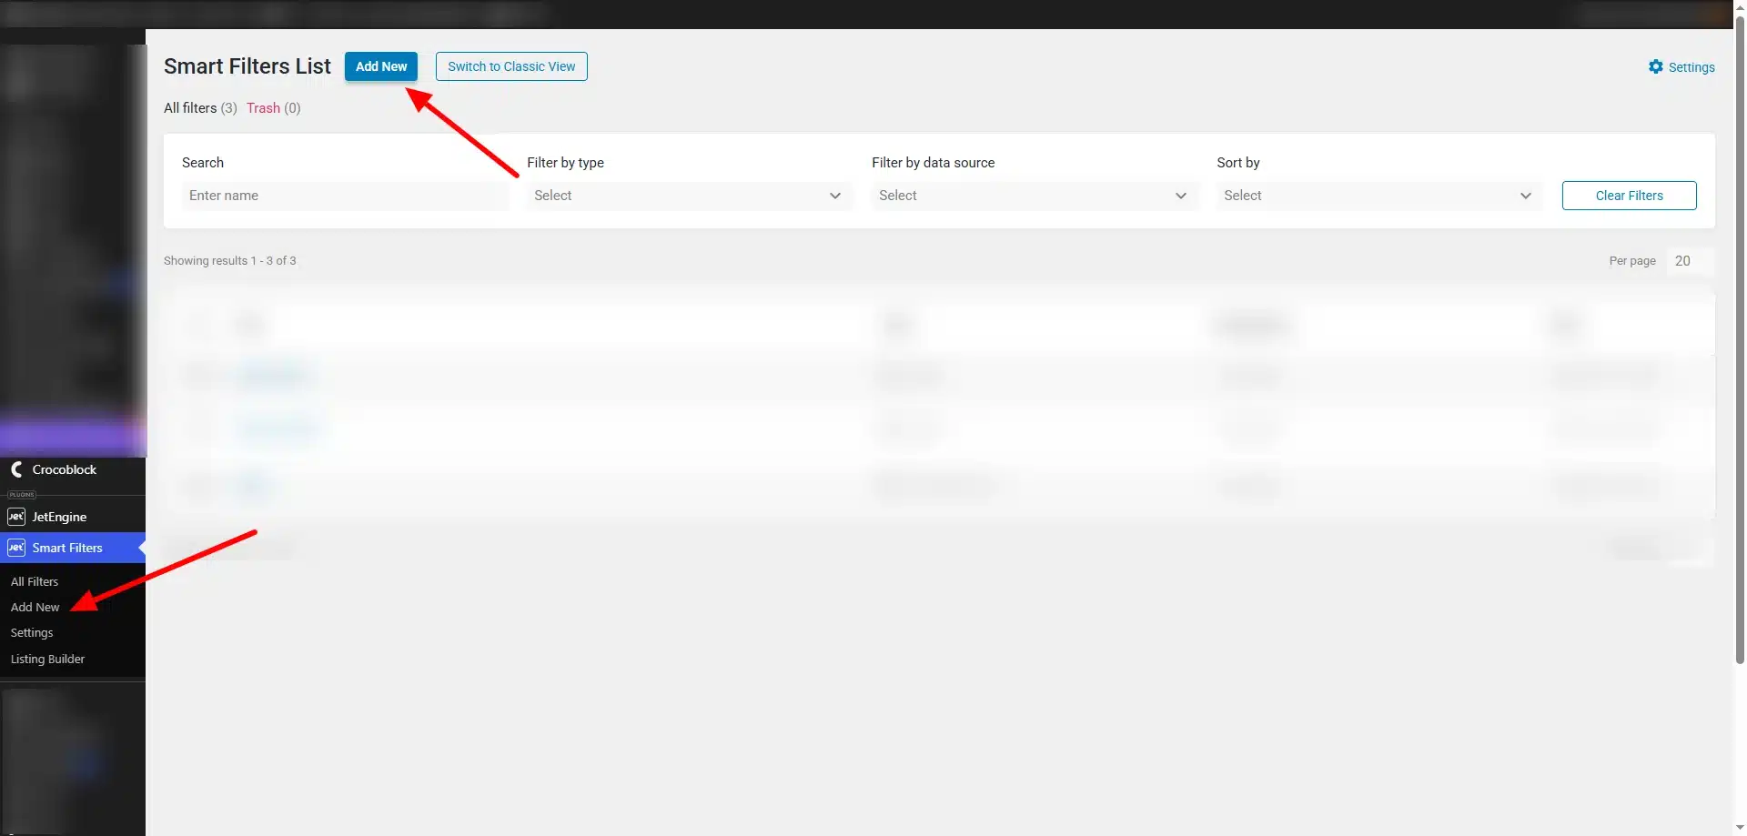Click the Clear Filters button
The width and height of the screenshot is (1747, 836).
pyautogui.click(x=1629, y=196)
